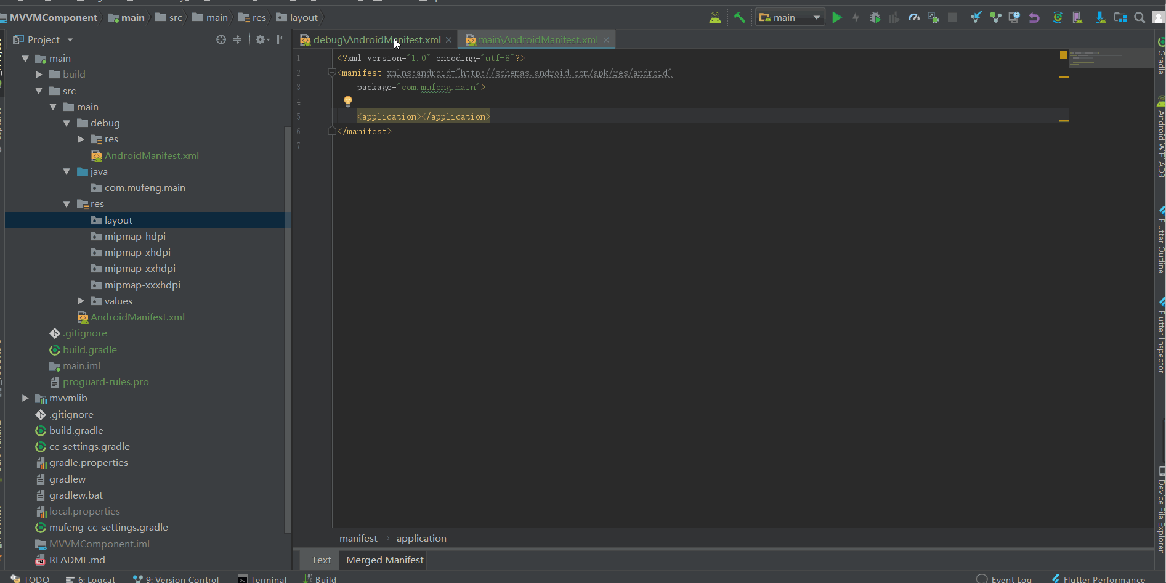Open the Flutter Performance panel
The height and width of the screenshot is (583, 1166).
(x=1099, y=579)
